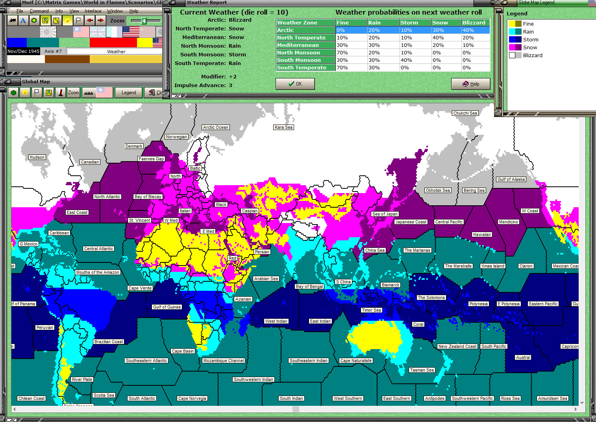Viewport: 596px width, 422px height.
Task: Click the Blizzard column header
Action: tap(476, 23)
